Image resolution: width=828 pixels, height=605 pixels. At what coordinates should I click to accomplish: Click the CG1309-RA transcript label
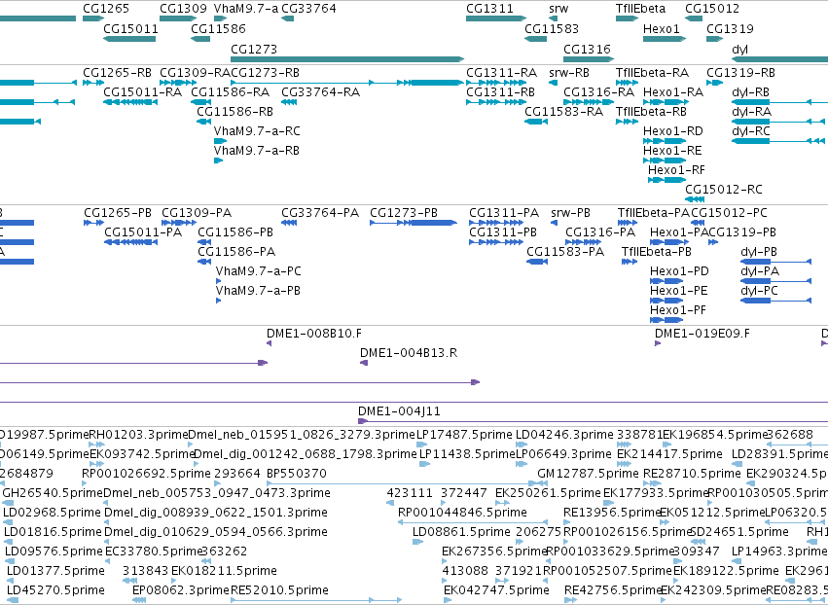pos(195,72)
